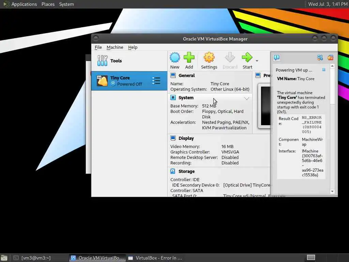Open the Settings gear icon
The height and width of the screenshot is (262, 349).
[209, 57]
